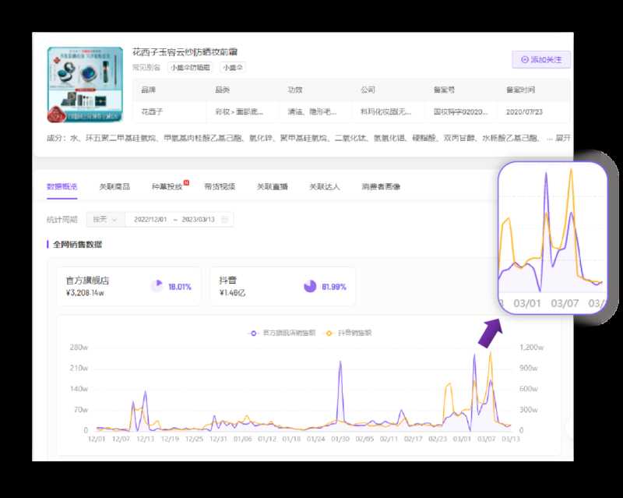Viewport: 623px width, 498px height.
Task: Switch to the 关联商品 tab
Action: [114, 187]
